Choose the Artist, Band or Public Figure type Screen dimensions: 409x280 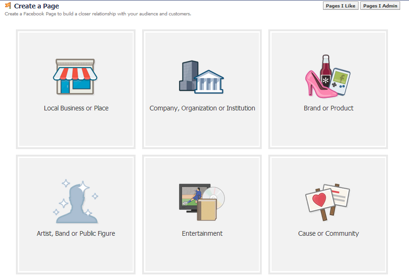pyautogui.click(x=76, y=214)
